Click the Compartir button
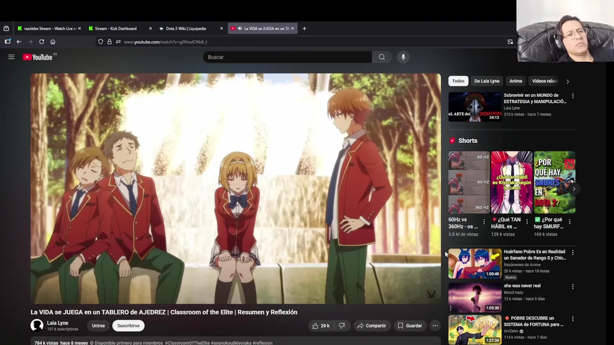 [371, 326]
